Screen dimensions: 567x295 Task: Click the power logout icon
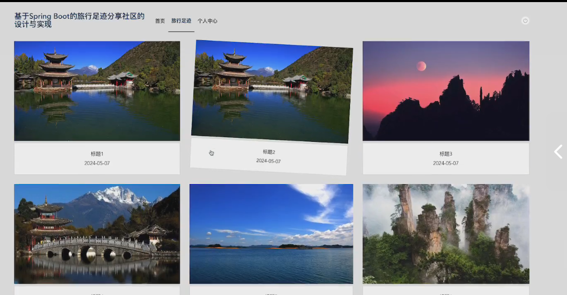tap(525, 20)
